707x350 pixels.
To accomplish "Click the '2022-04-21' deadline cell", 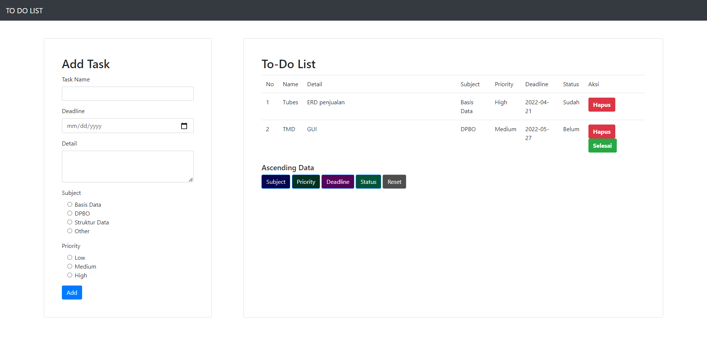I will [x=537, y=107].
